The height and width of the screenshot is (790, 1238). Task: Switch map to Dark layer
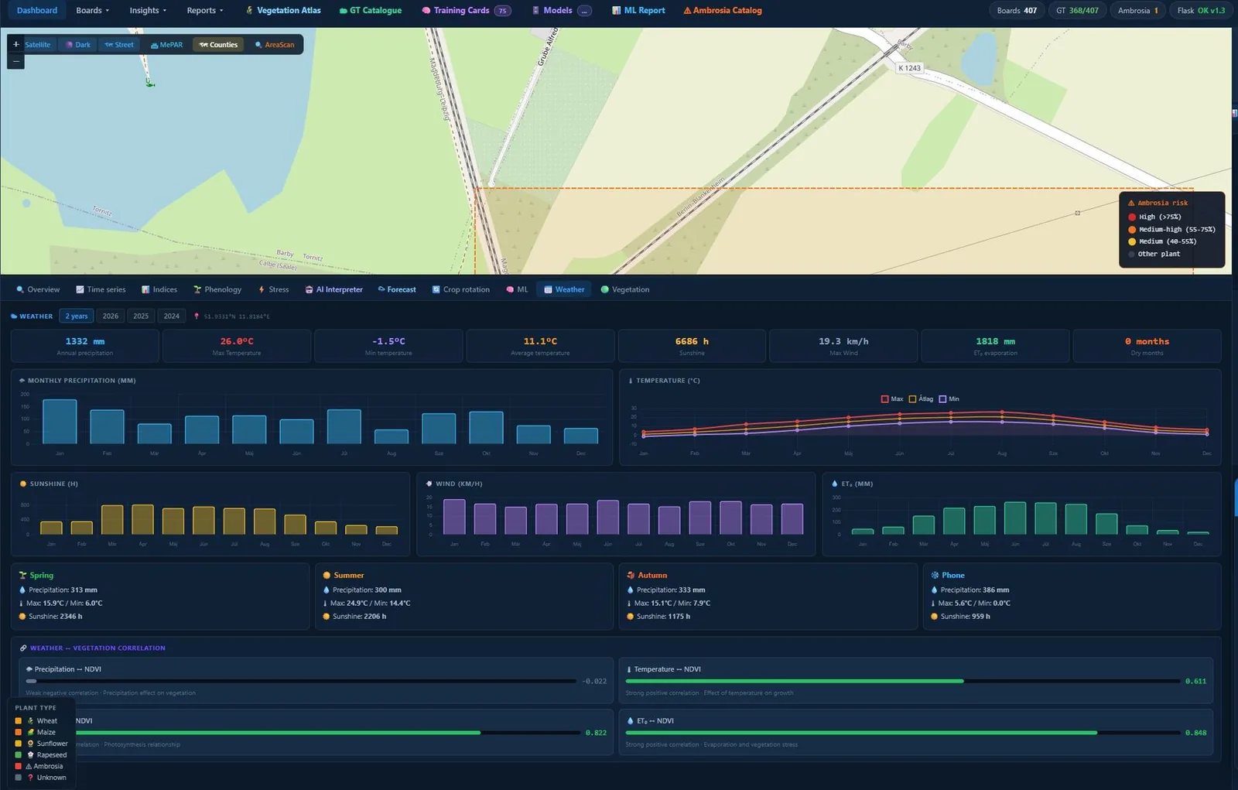78,45
